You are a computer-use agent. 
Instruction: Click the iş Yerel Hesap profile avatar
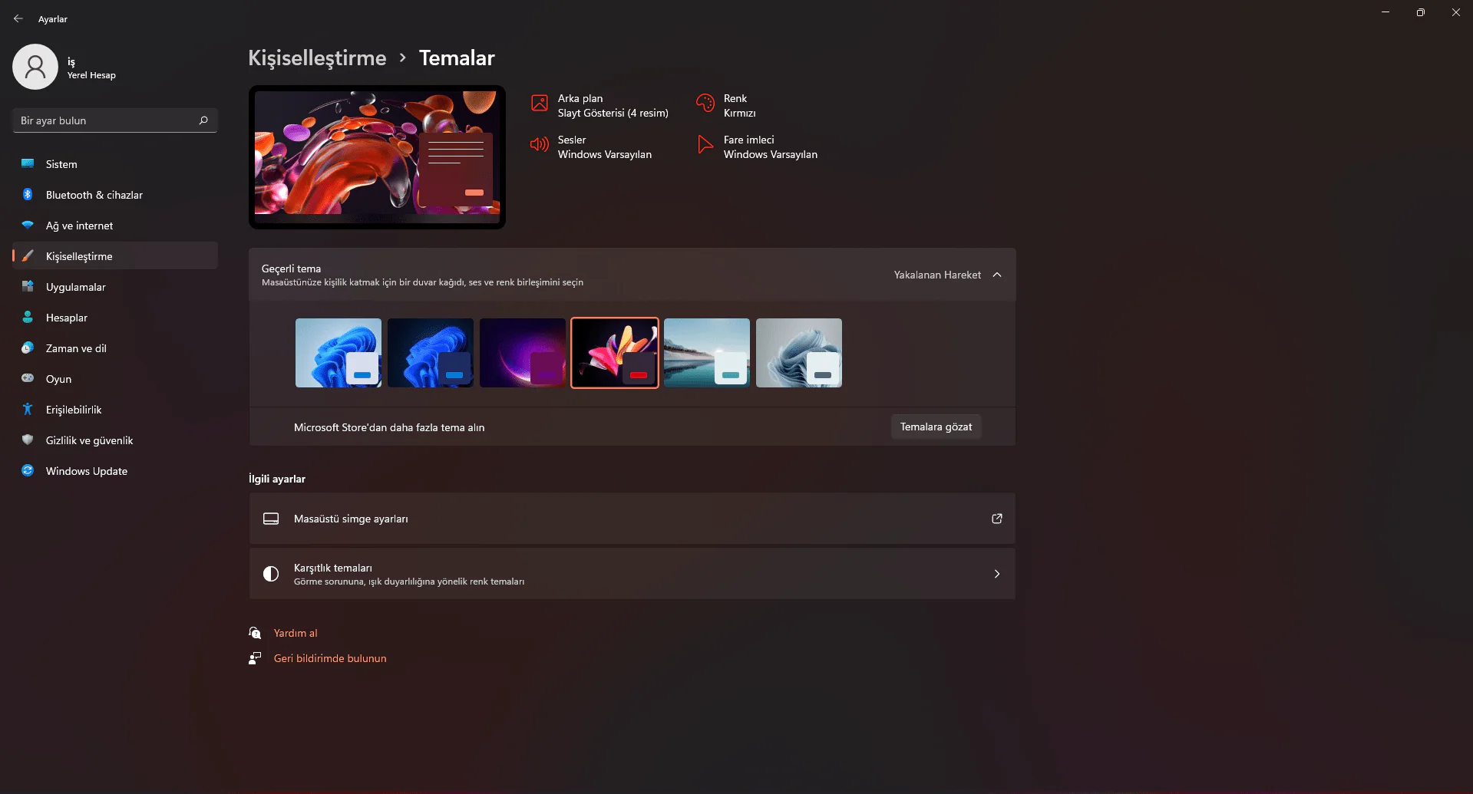tap(35, 67)
